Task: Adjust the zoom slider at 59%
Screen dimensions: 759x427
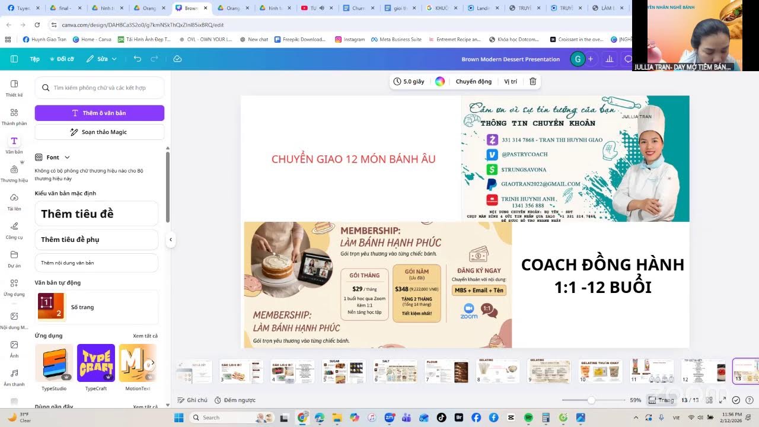Action: point(591,400)
